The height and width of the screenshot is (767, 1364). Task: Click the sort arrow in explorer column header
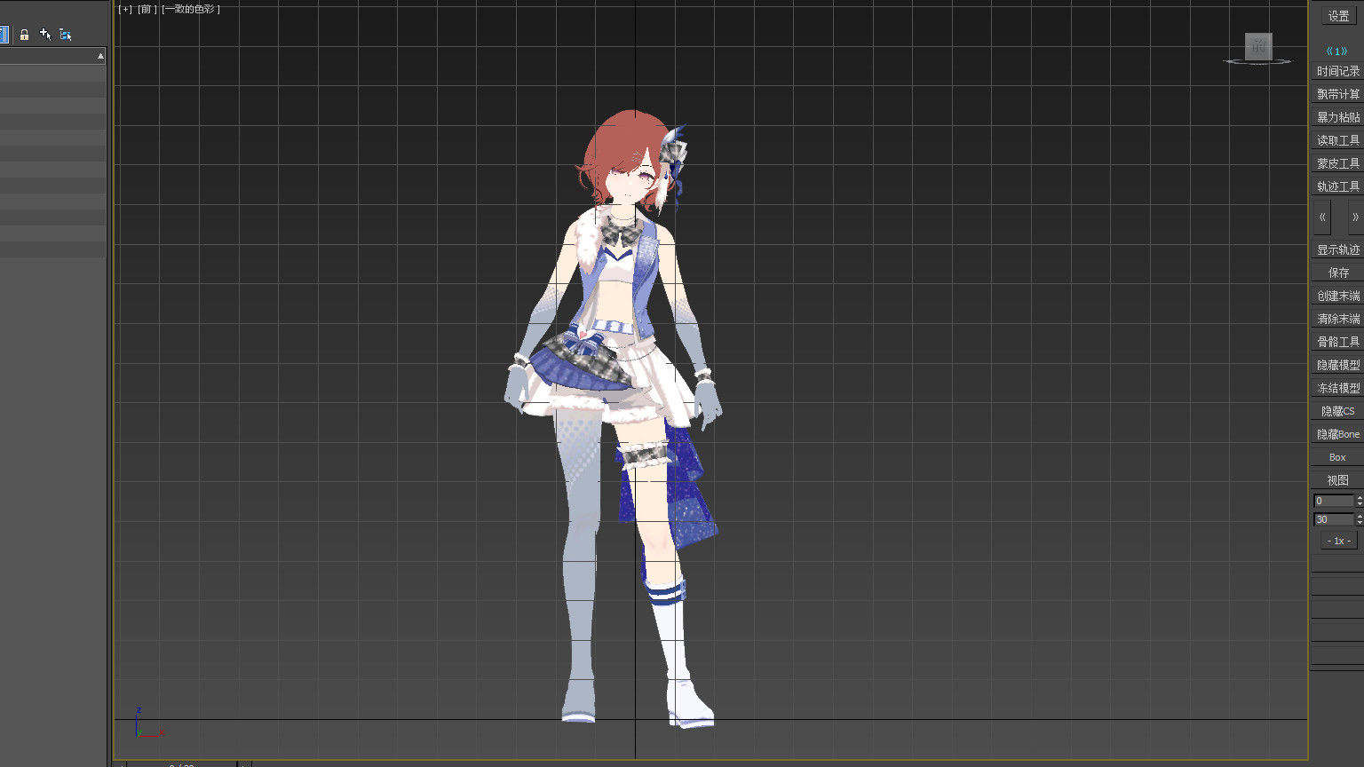[x=100, y=56]
